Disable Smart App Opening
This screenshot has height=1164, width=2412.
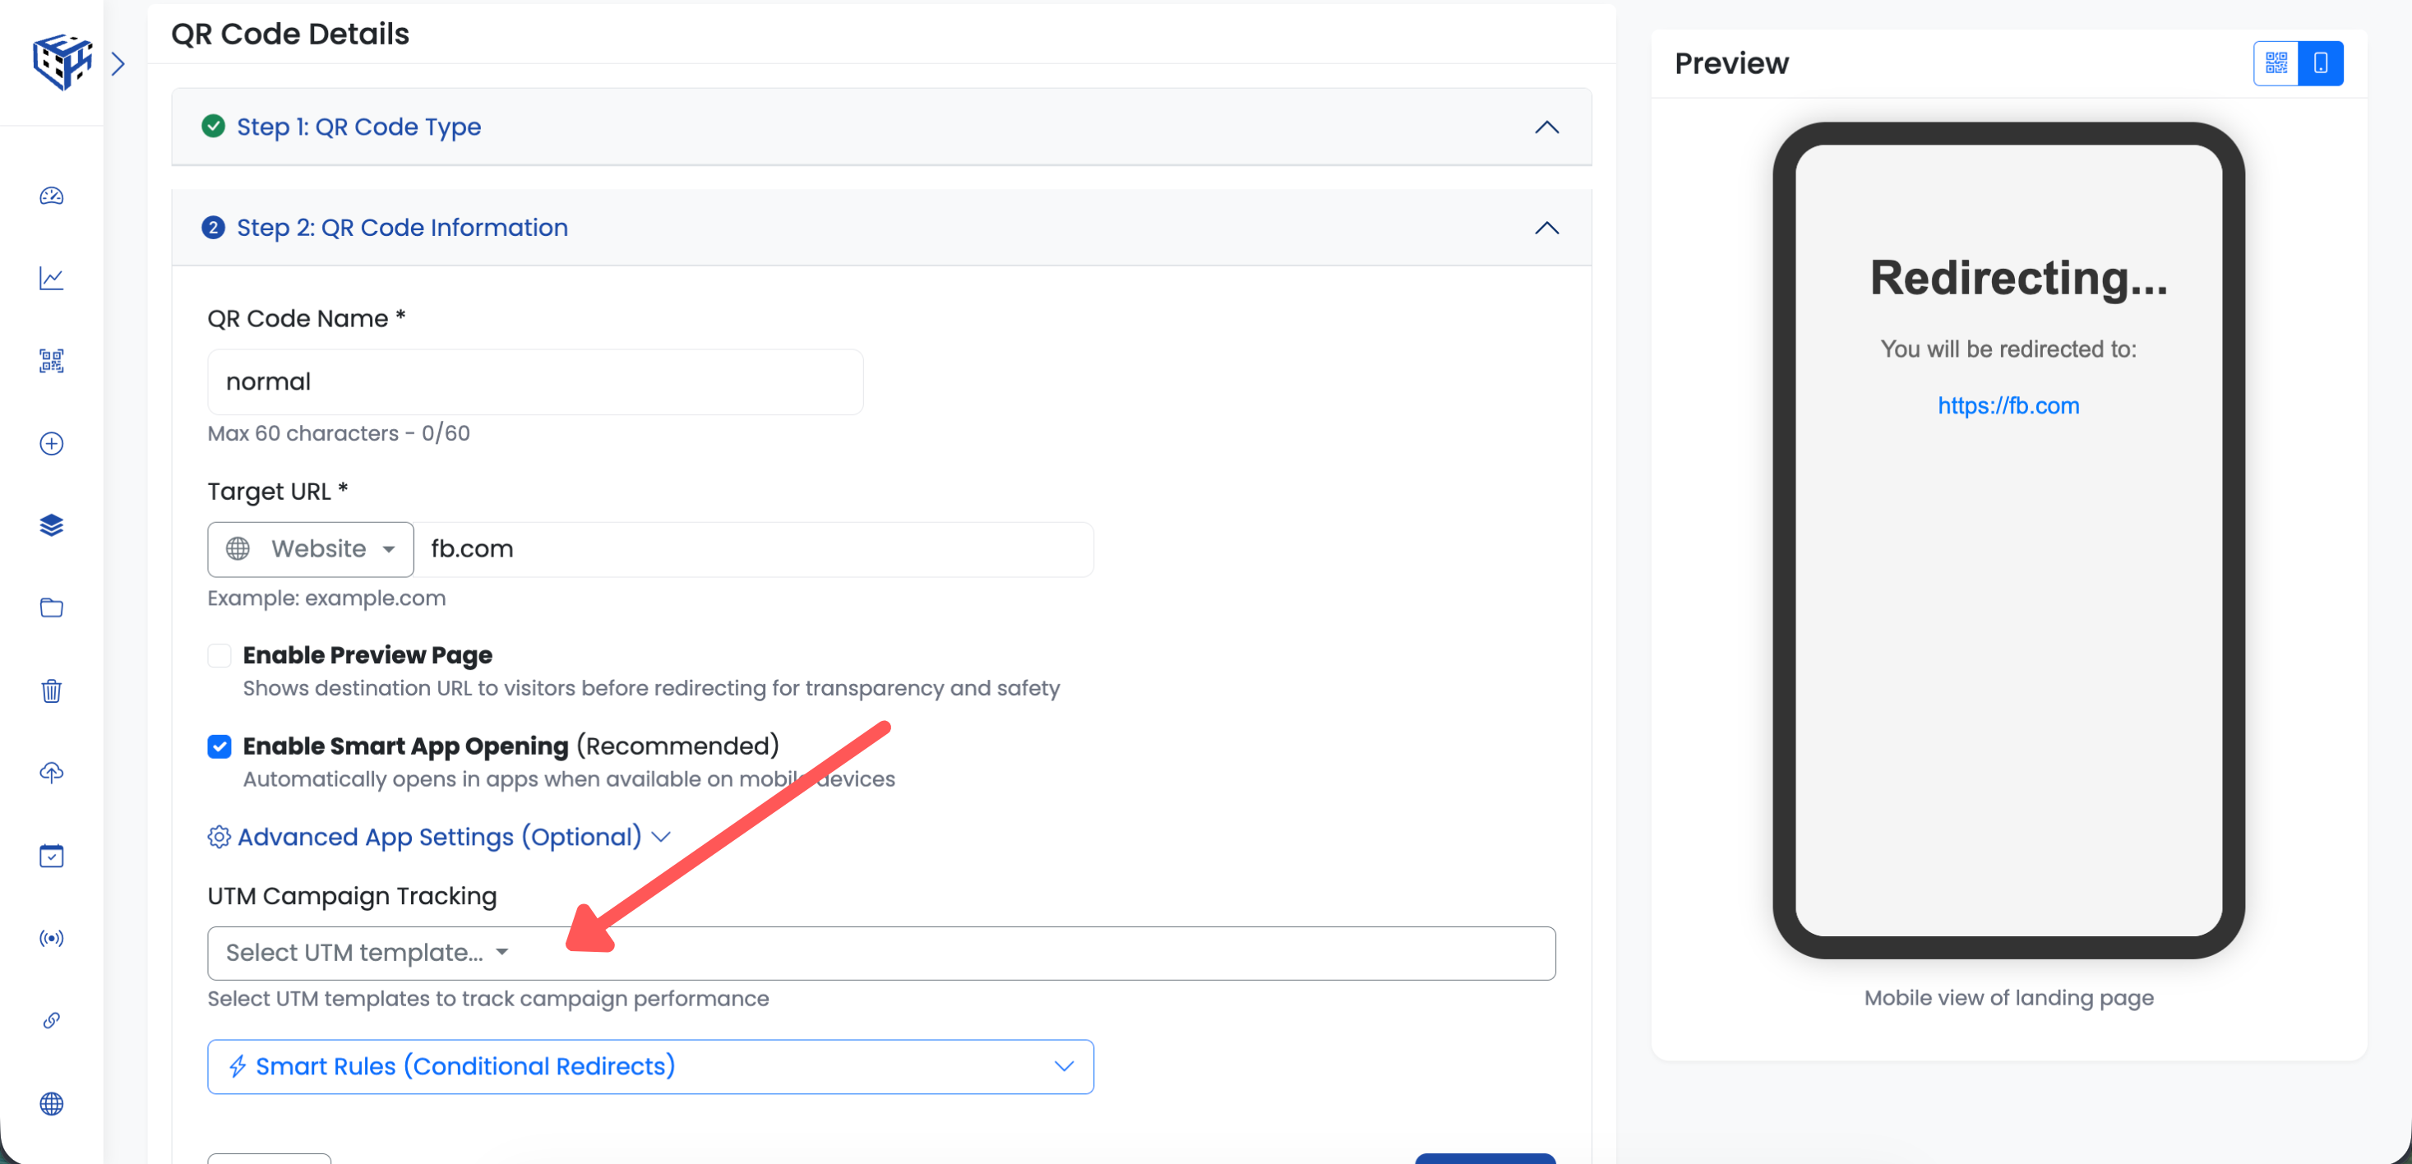click(219, 746)
